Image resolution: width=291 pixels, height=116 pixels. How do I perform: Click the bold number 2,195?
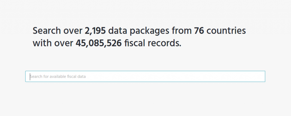[x=95, y=31]
